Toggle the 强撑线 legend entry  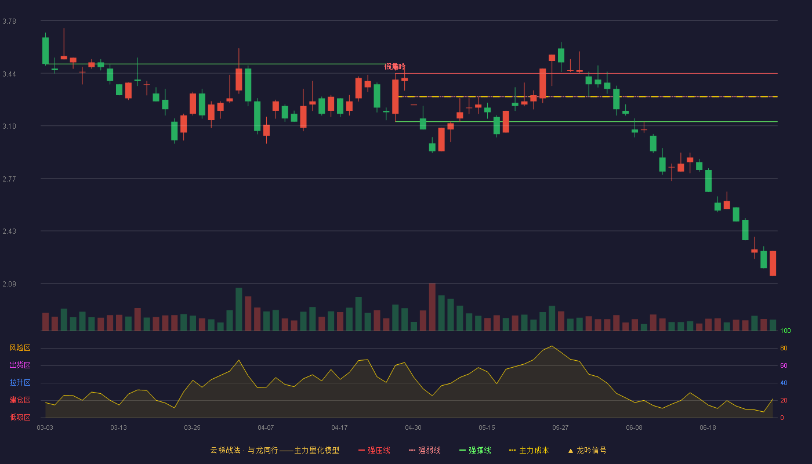point(475,450)
